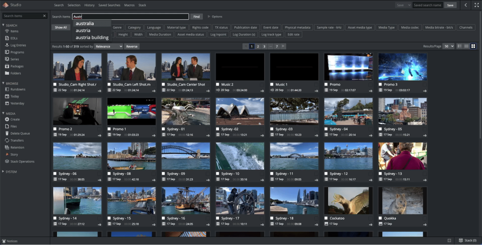Viewport: 482px width, 245px height.
Task: Enter fullscreen using the expand icon
Action: tap(476, 5)
